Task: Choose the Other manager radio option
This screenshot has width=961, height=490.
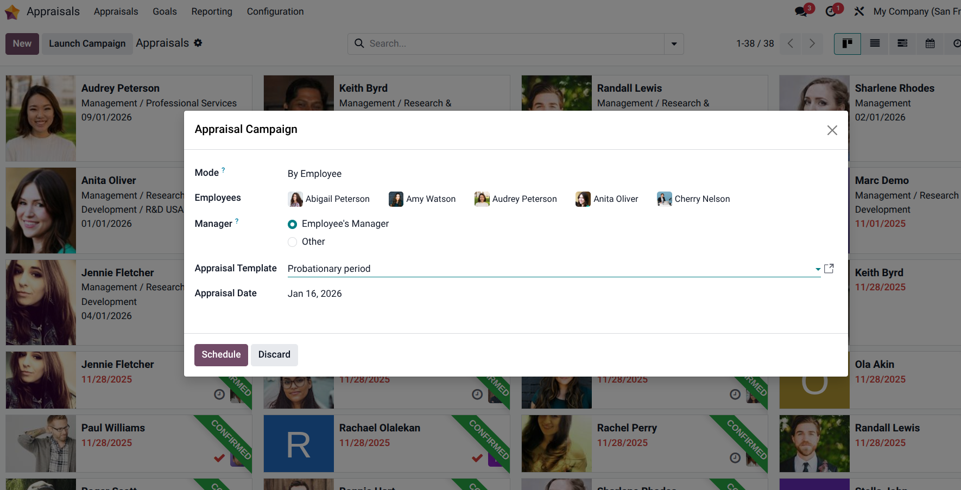Action: tap(292, 242)
